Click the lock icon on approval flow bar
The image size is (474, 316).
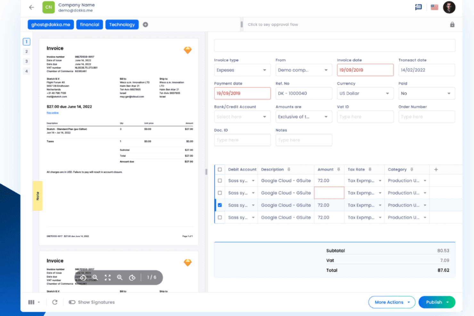pos(452,24)
